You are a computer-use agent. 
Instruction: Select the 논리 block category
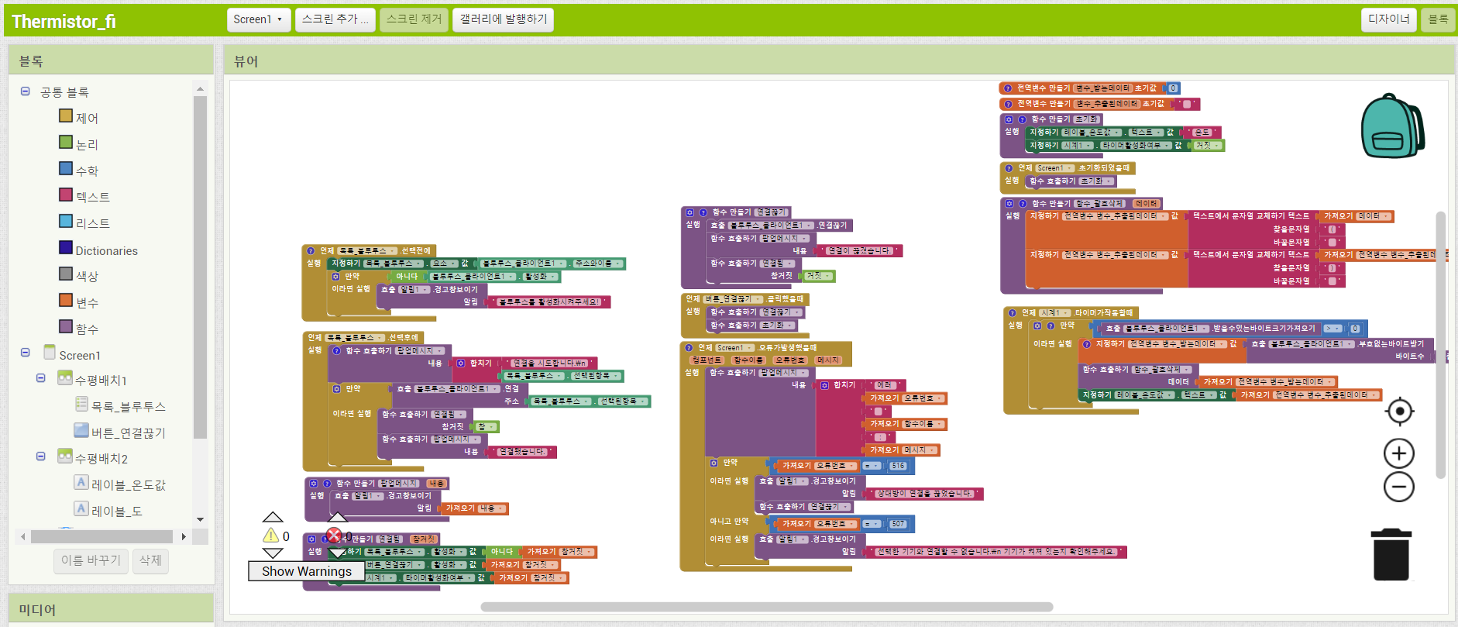tap(87, 145)
